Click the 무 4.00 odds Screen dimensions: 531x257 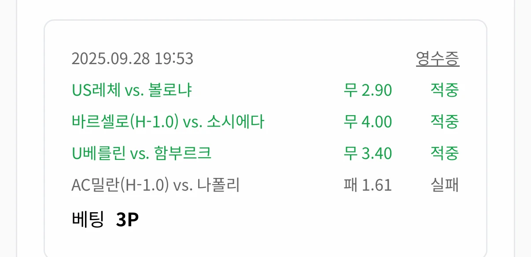[x=368, y=122]
